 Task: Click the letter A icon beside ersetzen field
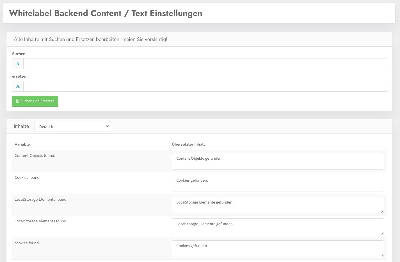click(x=18, y=86)
